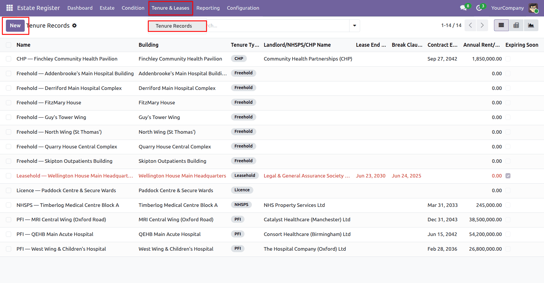Sort by Landlord/NHSPS/CHP Name column header
Screen dimensions: 544x283
pos(297,45)
